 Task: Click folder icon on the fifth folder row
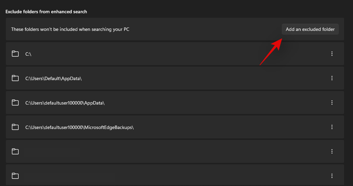tap(15, 151)
